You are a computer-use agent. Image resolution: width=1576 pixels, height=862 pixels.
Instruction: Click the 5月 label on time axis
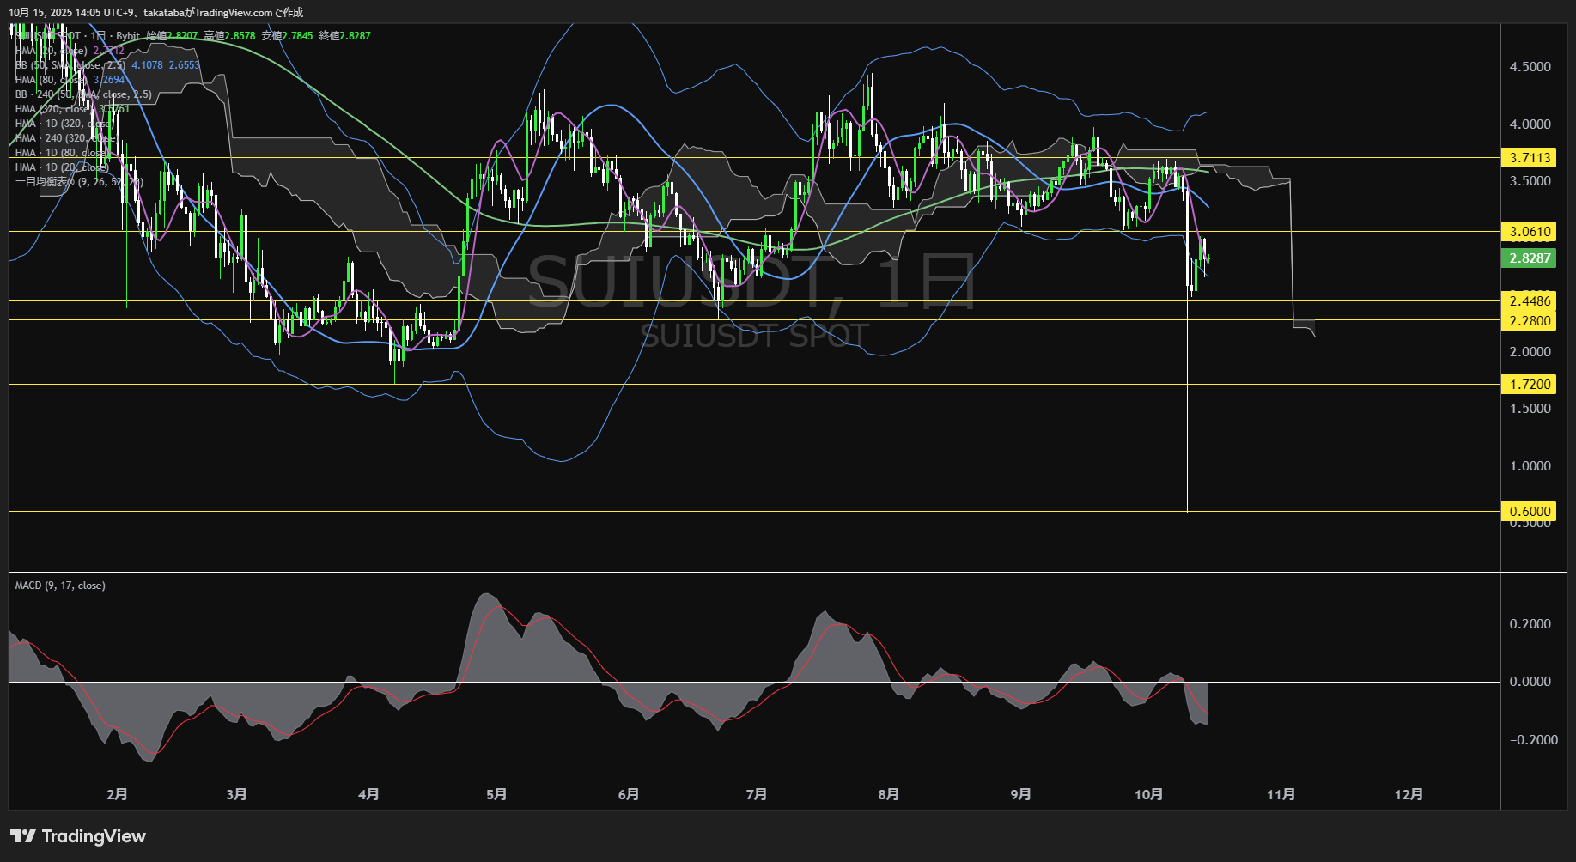click(x=496, y=794)
